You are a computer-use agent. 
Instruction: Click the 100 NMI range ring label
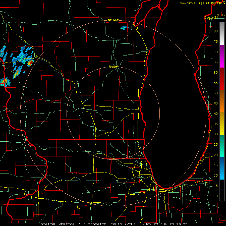[113, 20]
